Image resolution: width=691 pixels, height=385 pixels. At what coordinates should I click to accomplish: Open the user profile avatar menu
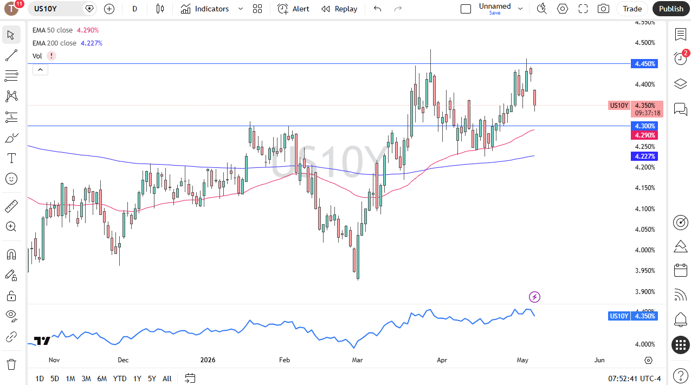(12, 8)
